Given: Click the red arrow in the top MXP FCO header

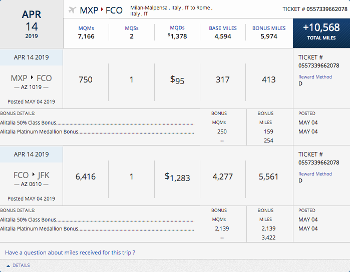Looking at the screenshot, I should pos(102,10).
